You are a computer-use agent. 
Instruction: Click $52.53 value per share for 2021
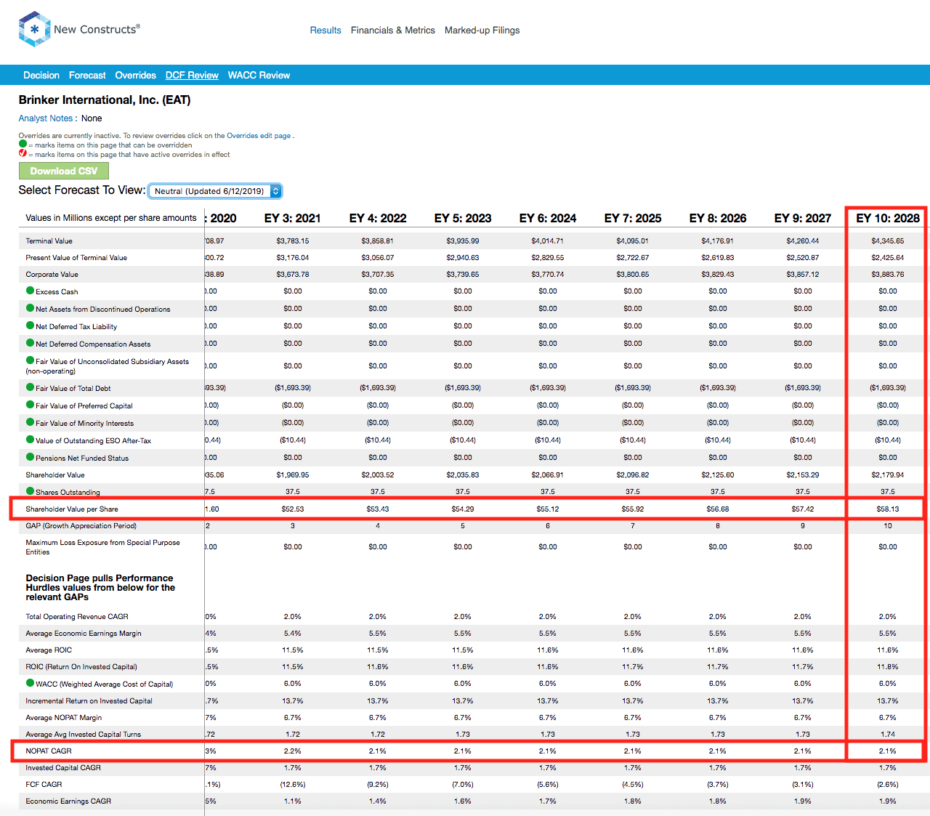tap(293, 509)
